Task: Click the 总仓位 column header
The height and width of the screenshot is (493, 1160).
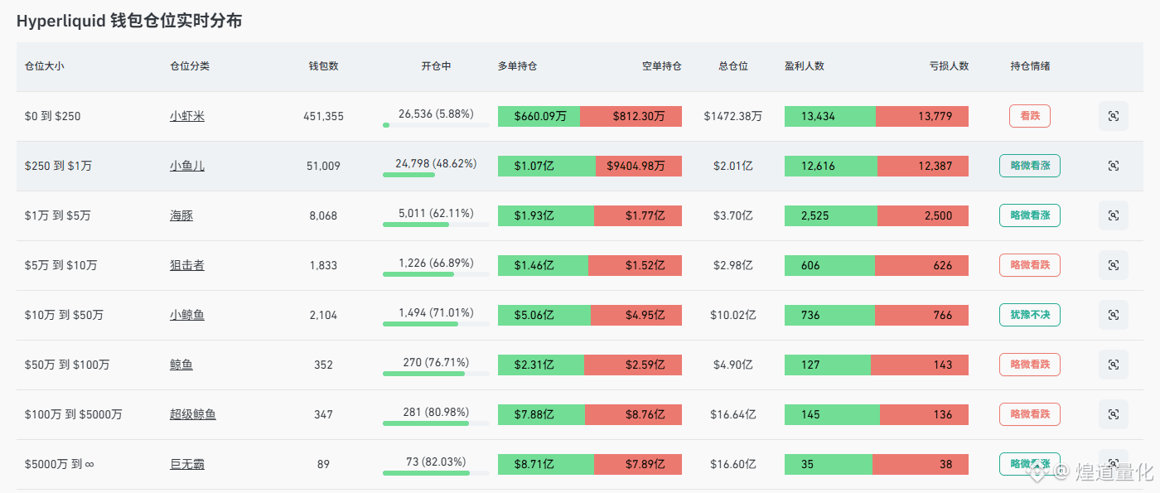Action: tap(733, 66)
